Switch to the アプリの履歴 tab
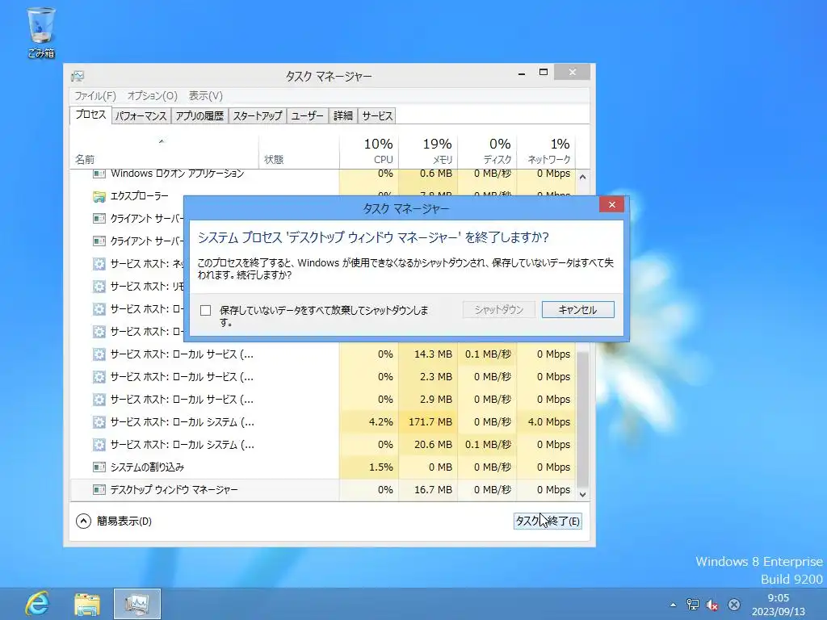This screenshot has height=620, width=827. click(199, 116)
